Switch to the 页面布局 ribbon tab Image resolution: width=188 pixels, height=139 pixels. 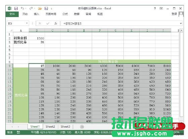tap(51, 14)
